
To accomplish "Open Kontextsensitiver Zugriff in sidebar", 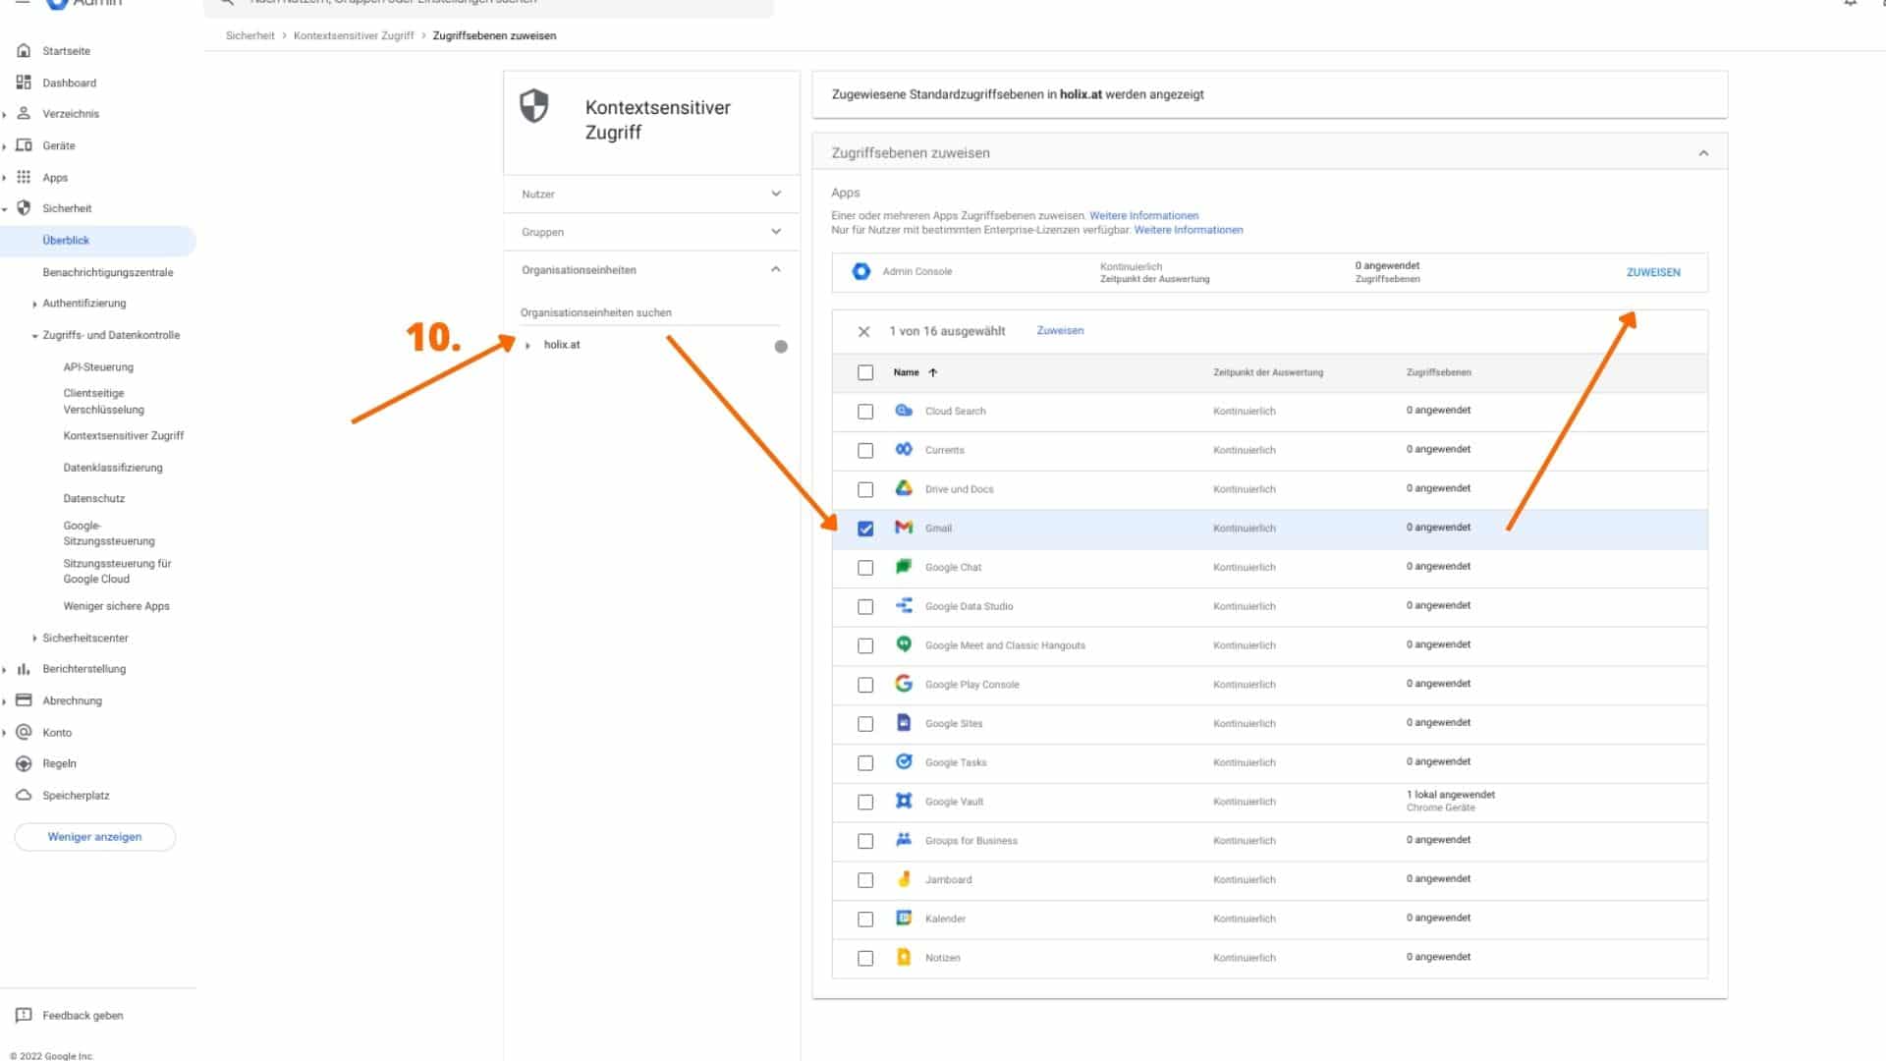I will [x=124, y=435].
